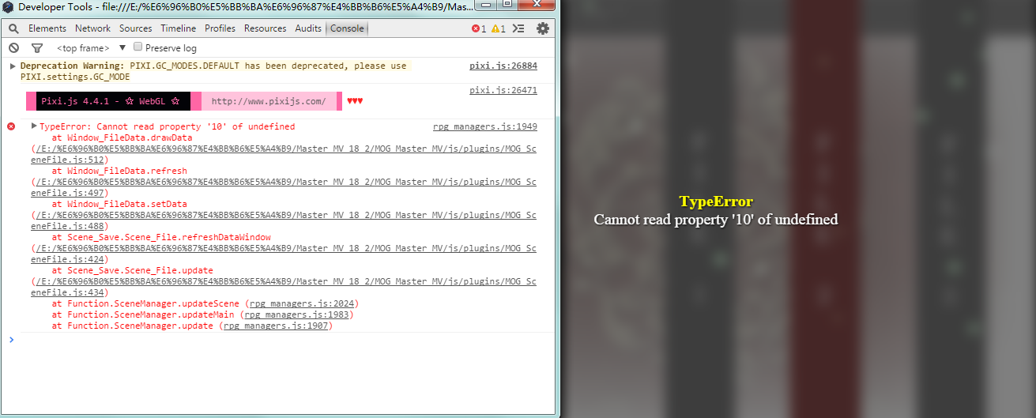Show the drawer using the console prompt icon
The height and width of the screenshot is (418, 1036).
(x=518, y=28)
